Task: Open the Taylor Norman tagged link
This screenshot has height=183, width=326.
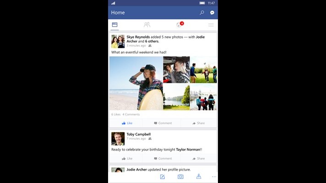Action: tap(188, 150)
